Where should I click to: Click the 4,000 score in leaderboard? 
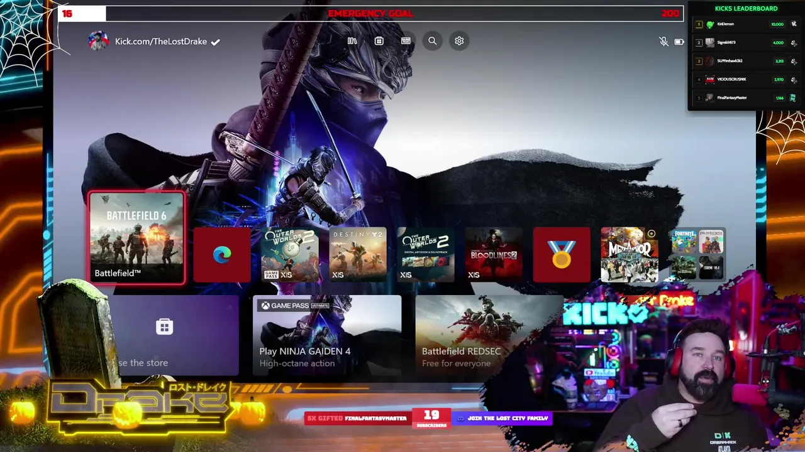point(778,43)
